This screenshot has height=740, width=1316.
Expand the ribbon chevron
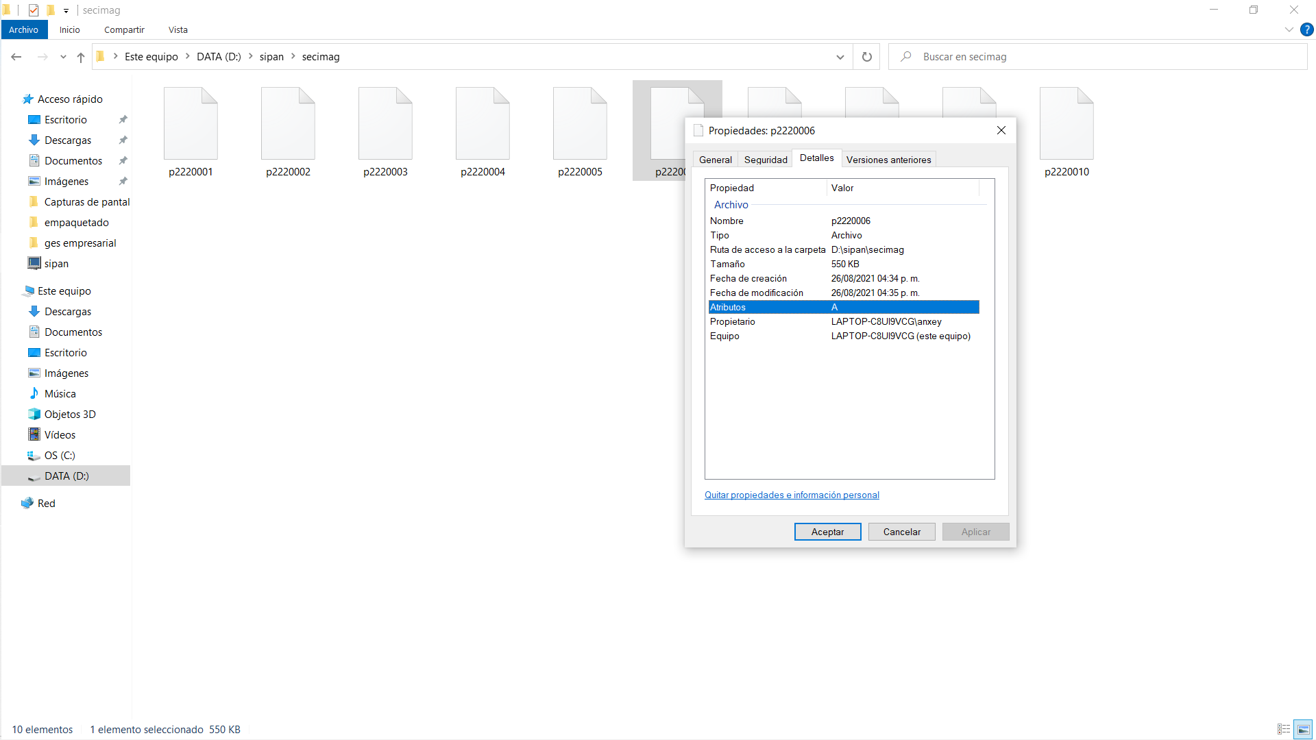1289,29
